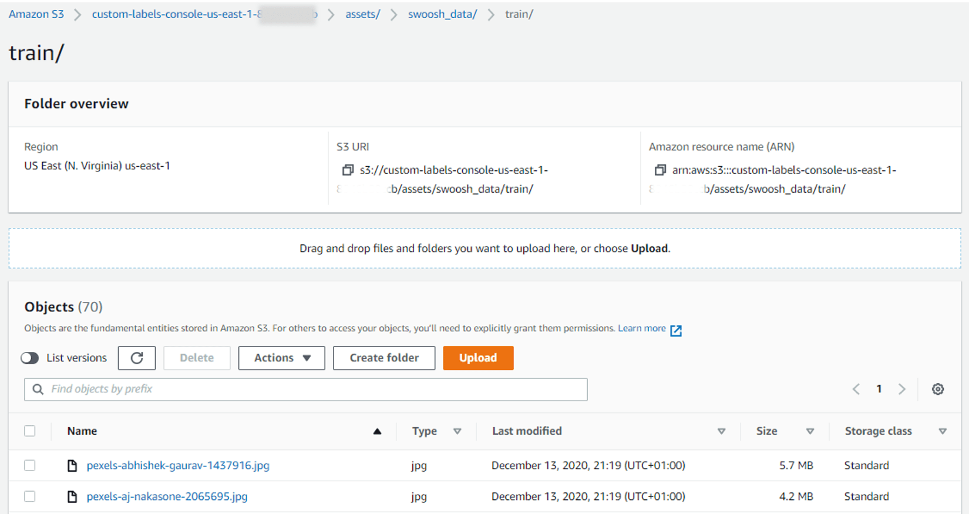Sort by the Size column arrow
The height and width of the screenshot is (514, 969).
pyautogui.click(x=810, y=431)
